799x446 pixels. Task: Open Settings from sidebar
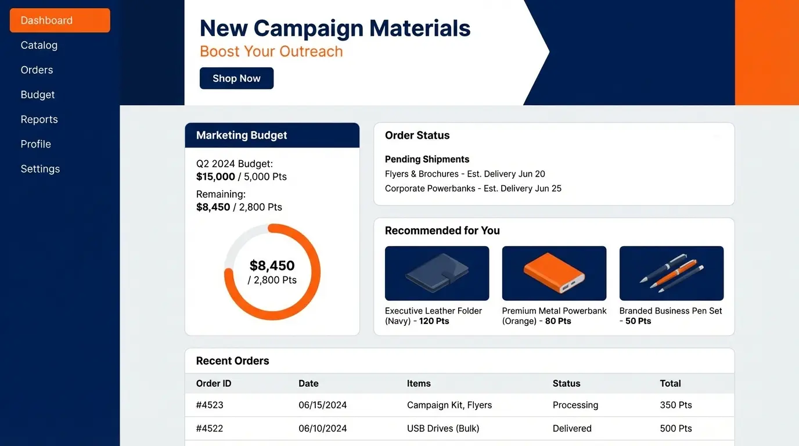(x=40, y=169)
